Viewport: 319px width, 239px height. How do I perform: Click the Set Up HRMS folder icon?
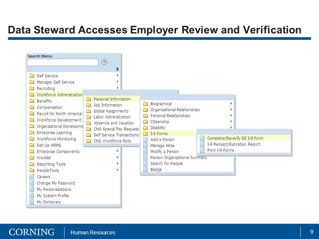pyautogui.click(x=32, y=145)
